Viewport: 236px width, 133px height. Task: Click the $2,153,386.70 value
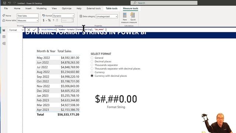[70, 110]
